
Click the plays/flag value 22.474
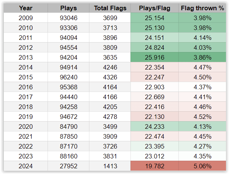point(154,136)
